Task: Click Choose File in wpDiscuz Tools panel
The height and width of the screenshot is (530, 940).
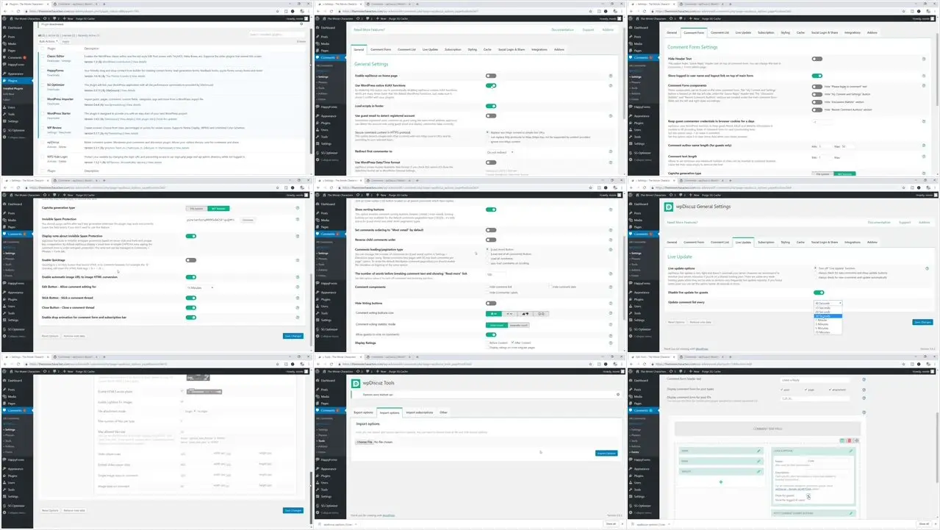Action: click(x=365, y=443)
